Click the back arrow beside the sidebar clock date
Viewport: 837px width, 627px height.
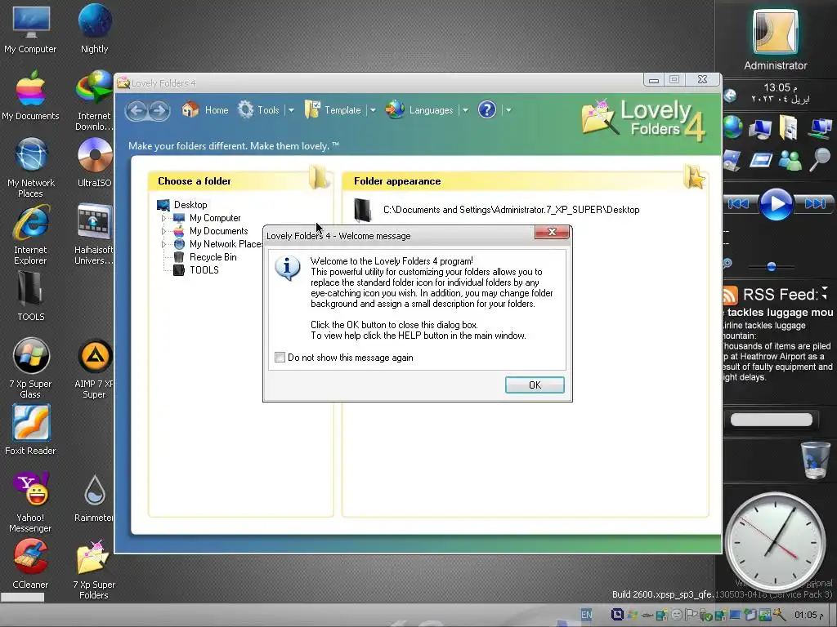point(730,96)
